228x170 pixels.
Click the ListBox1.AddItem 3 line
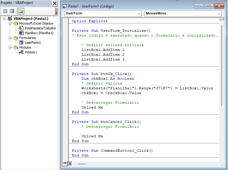tap(103, 59)
